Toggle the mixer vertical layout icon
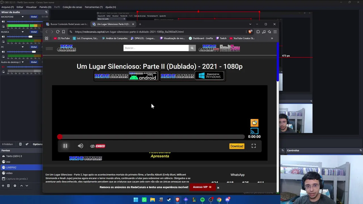This screenshot has width=363, height=204. (x=20, y=144)
